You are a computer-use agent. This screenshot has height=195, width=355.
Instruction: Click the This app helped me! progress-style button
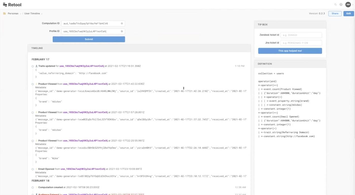point(290,51)
